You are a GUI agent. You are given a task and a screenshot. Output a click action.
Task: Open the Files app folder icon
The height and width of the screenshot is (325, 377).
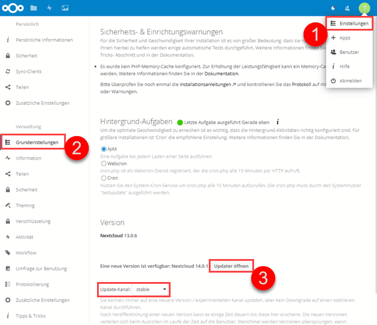[x=34, y=8]
